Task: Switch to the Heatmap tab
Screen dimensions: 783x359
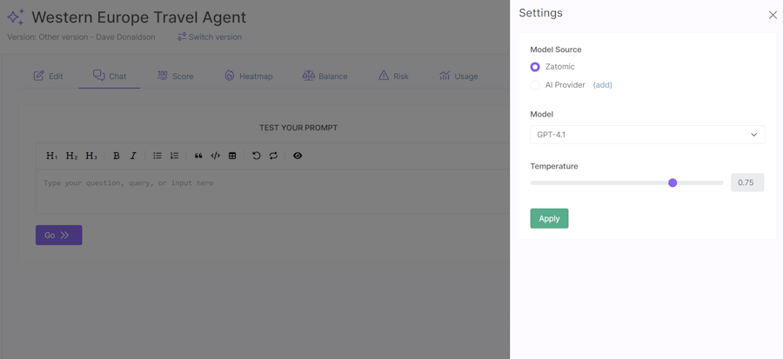Action: click(248, 76)
